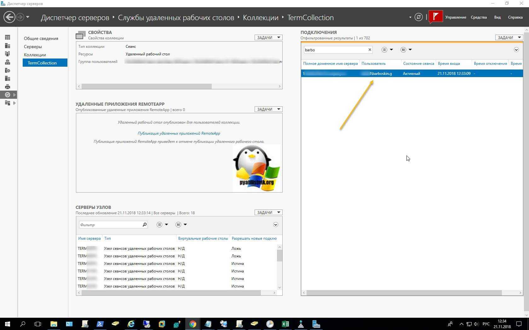Screen dimensions: 529x330
Task: Click the magnifier icon in servers filter
Action: point(145,225)
